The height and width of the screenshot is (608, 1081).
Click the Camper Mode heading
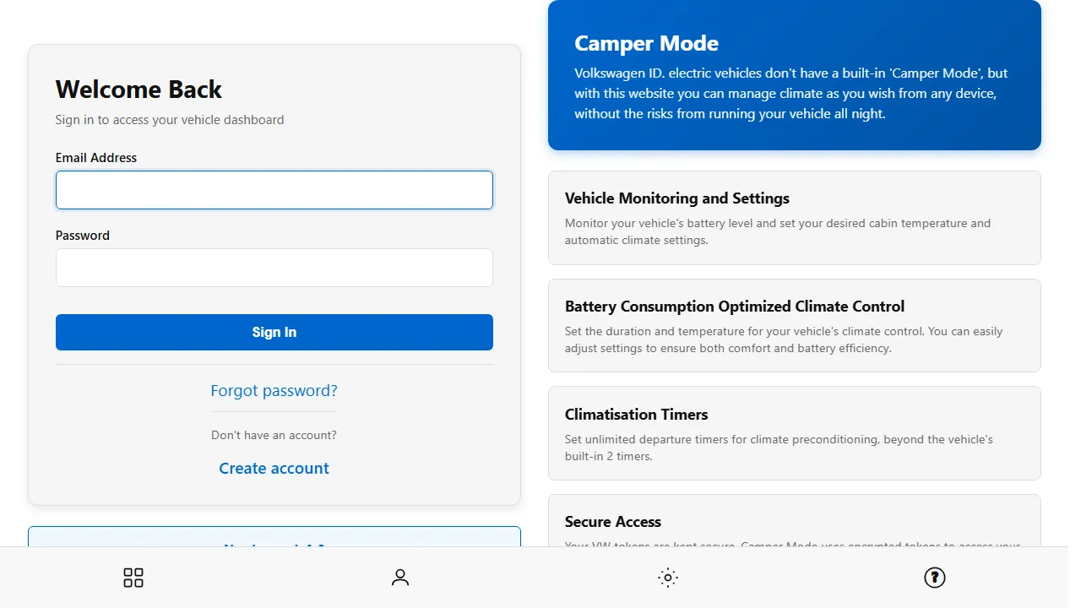[646, 43]
